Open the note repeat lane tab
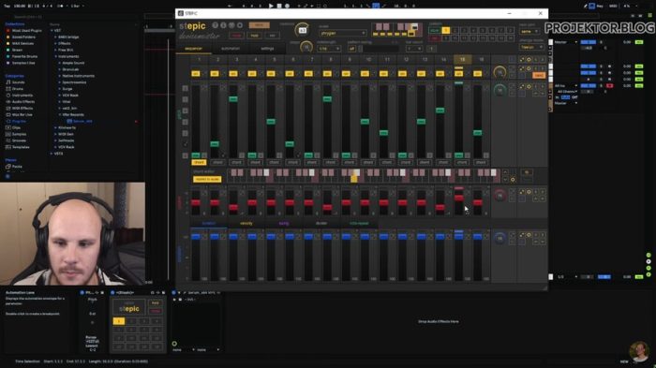Screen dimensions: 656x368 coord(359,223)
